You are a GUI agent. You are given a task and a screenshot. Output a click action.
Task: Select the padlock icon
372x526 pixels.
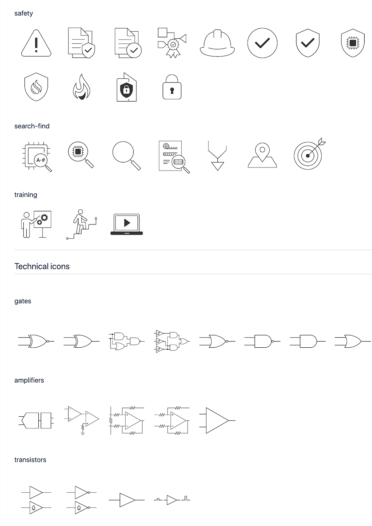pyautogui.click(x=172, y=87)
